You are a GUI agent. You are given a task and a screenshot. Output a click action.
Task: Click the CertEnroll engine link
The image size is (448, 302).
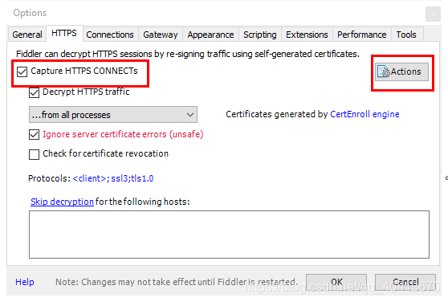click(365, 114)
